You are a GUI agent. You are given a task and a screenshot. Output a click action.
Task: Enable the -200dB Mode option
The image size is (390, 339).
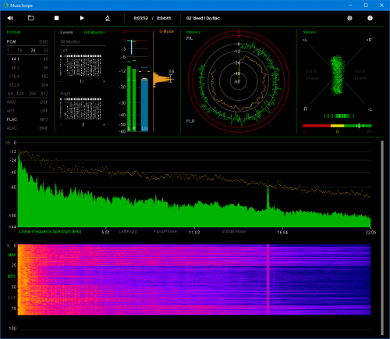pyautogui.click(x=233, y=231)
